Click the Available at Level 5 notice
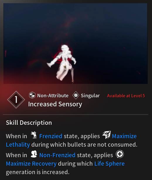152x180 pixels. [x=126, y=96]
